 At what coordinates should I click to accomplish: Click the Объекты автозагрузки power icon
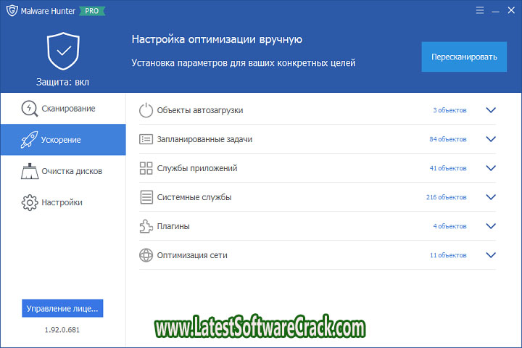pos(146,110)
